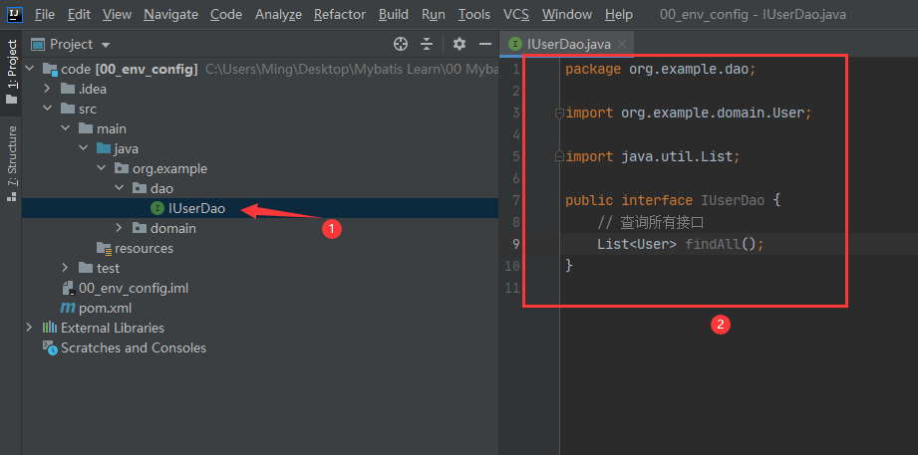This screenshot has width=918, height=455.
Task: Click the resources folder icon
Action: pos(104,249)
